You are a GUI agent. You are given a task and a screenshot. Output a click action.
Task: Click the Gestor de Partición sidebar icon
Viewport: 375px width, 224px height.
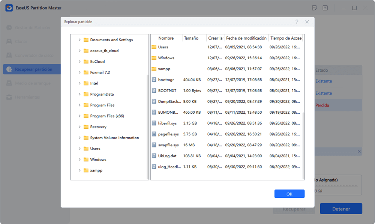pyautogui.click(x=9, y=27)
